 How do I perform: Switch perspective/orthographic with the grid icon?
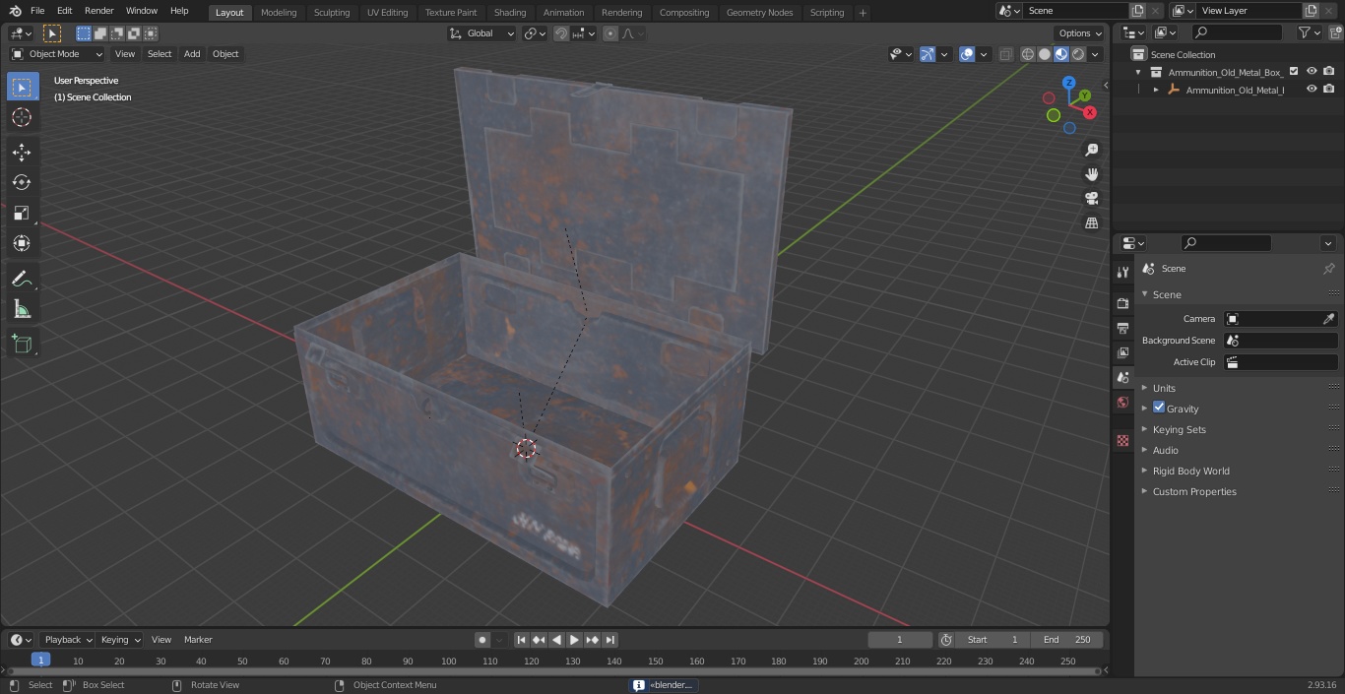point(1091,223)
